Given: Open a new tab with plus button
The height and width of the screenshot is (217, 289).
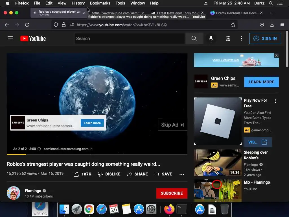Looking at the screenshot, I should click(272, 13).
